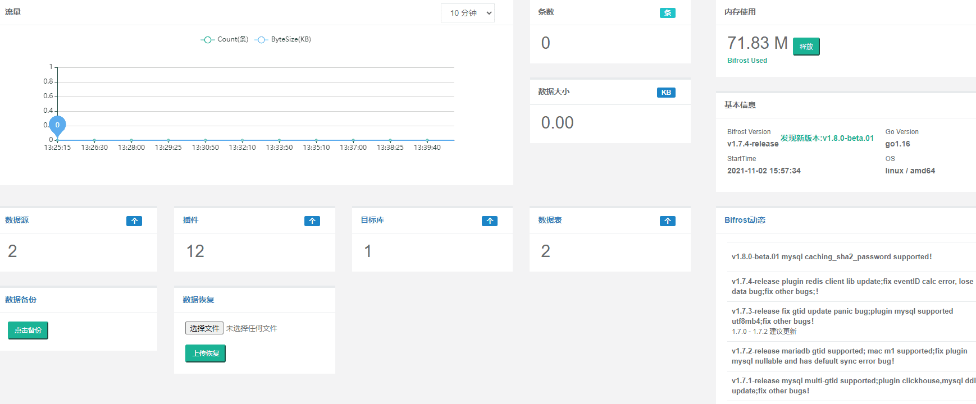Open v1.7.2-release mariadb gtid news entry
Image resolution: width=976 pixels, height=404 pixels.
pyautogui.click(x=849, y=356)
